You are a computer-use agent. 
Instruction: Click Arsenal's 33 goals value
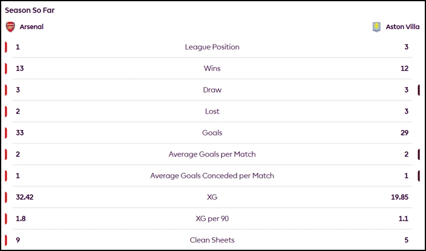[20, 132]
